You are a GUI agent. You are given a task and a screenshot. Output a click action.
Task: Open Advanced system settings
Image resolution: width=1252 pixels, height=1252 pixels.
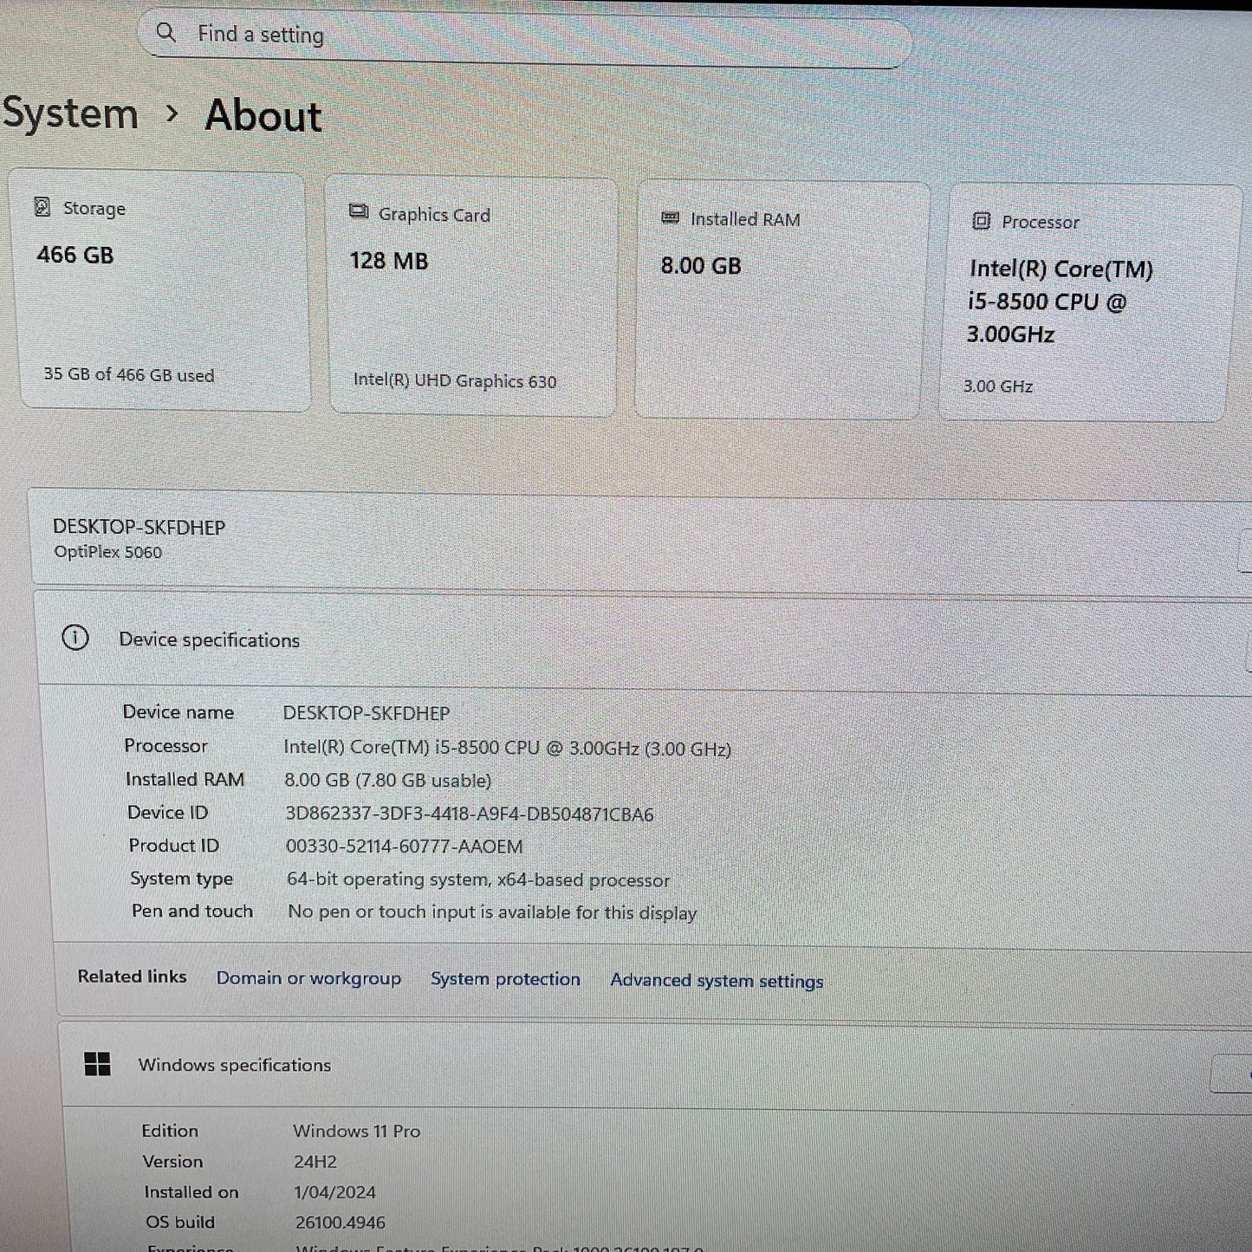coord(717,981)
